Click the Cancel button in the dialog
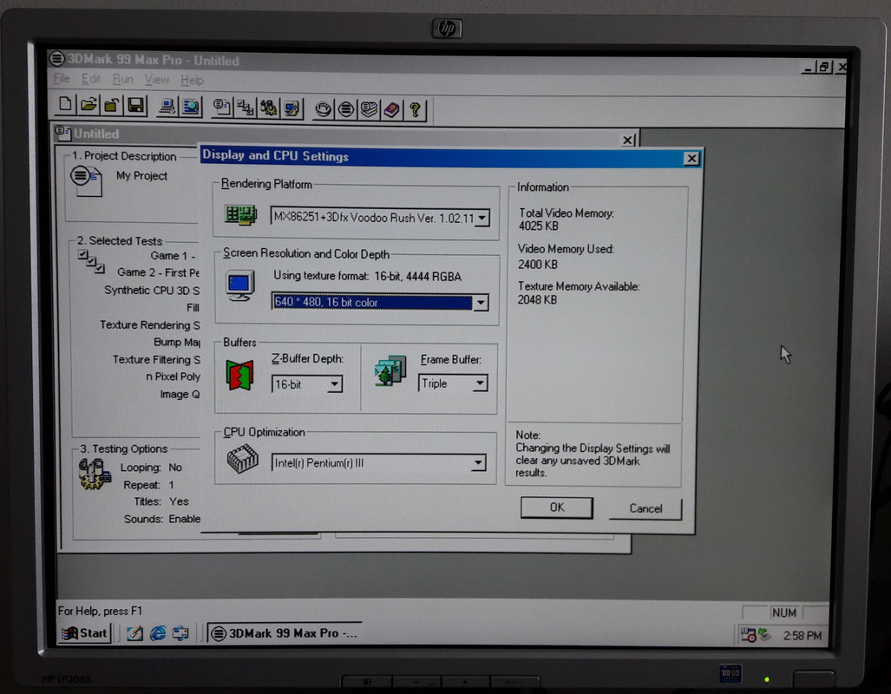Screen dimensions: 891x694 tap(645, 508)
